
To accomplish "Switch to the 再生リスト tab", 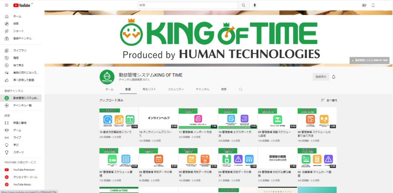I will point(149,89).
